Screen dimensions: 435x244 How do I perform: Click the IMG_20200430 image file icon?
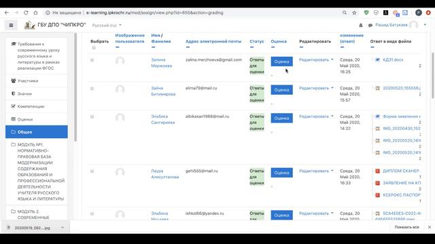(378, 129)
